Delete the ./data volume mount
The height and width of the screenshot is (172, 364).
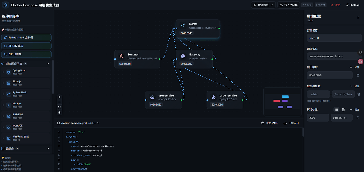(x=358, y=94)
